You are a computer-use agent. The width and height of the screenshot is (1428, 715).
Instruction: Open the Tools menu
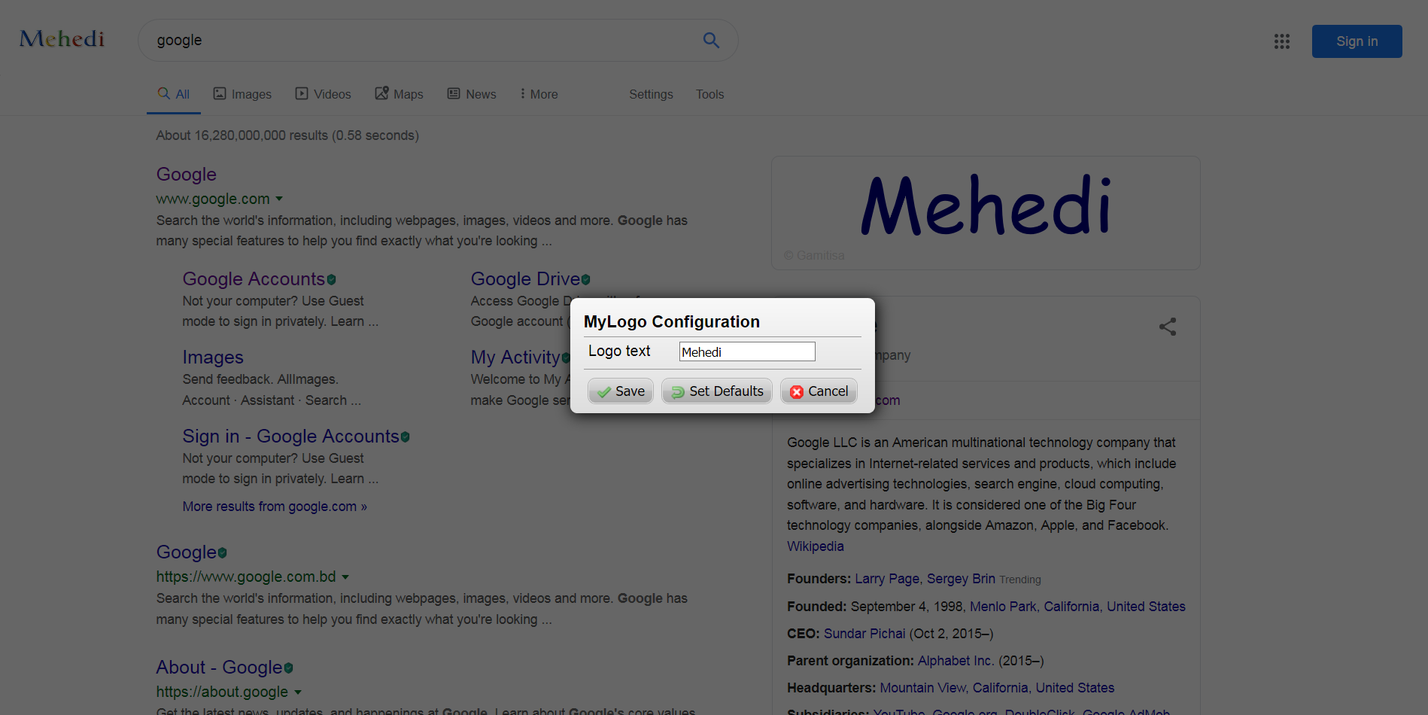click(x=709, y=94)
